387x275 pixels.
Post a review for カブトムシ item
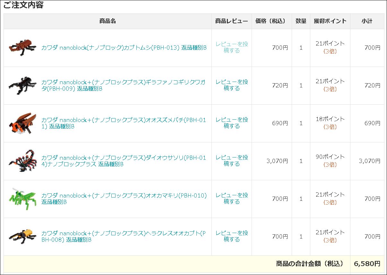coord(232,47)
